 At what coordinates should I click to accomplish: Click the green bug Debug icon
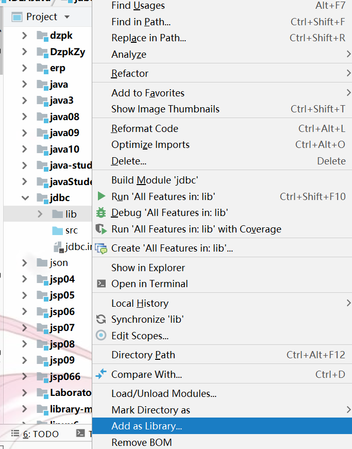(101, 213)
